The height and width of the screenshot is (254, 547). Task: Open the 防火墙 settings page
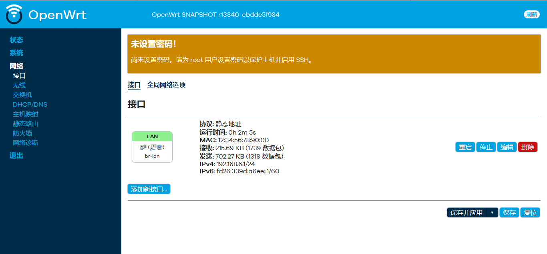[x=22, y=133]
